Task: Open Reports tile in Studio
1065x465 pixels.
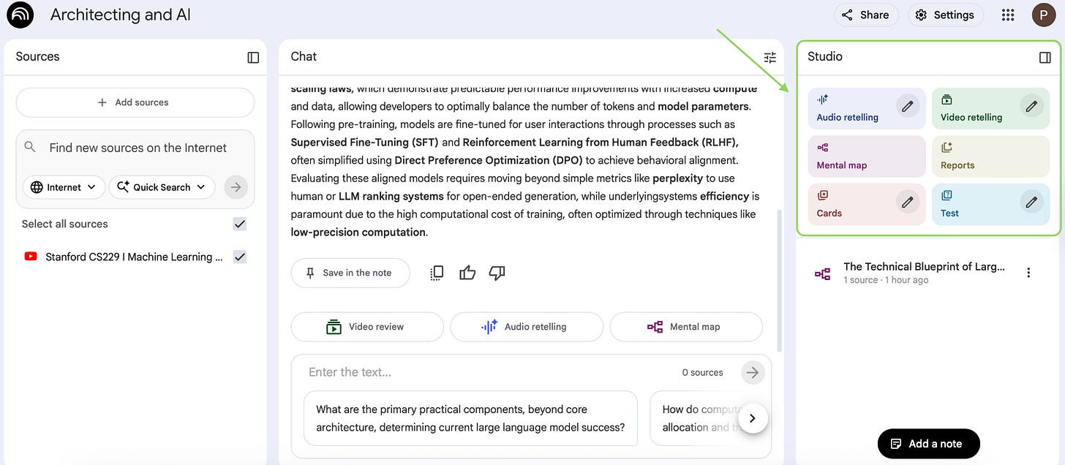Action: pos(990,156)
